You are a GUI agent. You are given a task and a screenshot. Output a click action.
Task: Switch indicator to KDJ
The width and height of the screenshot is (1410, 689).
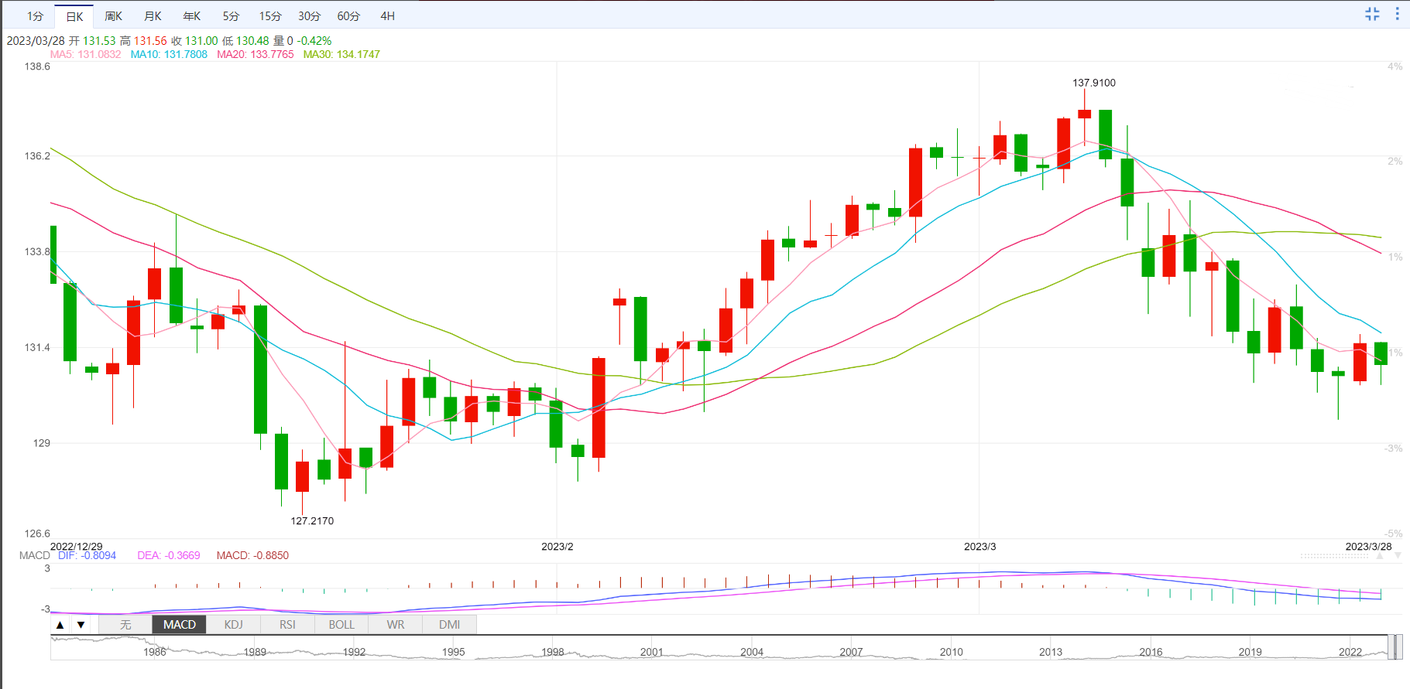coord(233,625)
